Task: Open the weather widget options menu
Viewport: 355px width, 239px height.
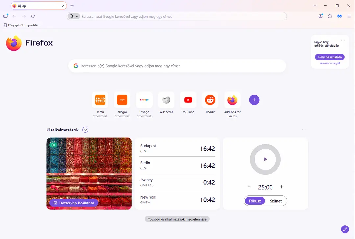Action: pyautogui.click(x=343, y=40)
